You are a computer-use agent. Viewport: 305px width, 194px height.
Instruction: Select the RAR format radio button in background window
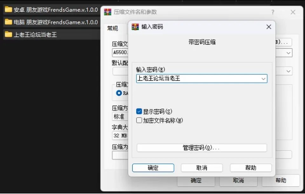119,93
